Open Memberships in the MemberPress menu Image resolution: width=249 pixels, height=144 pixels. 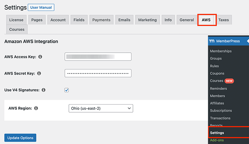pyautogui.click(x=221, y=51)
